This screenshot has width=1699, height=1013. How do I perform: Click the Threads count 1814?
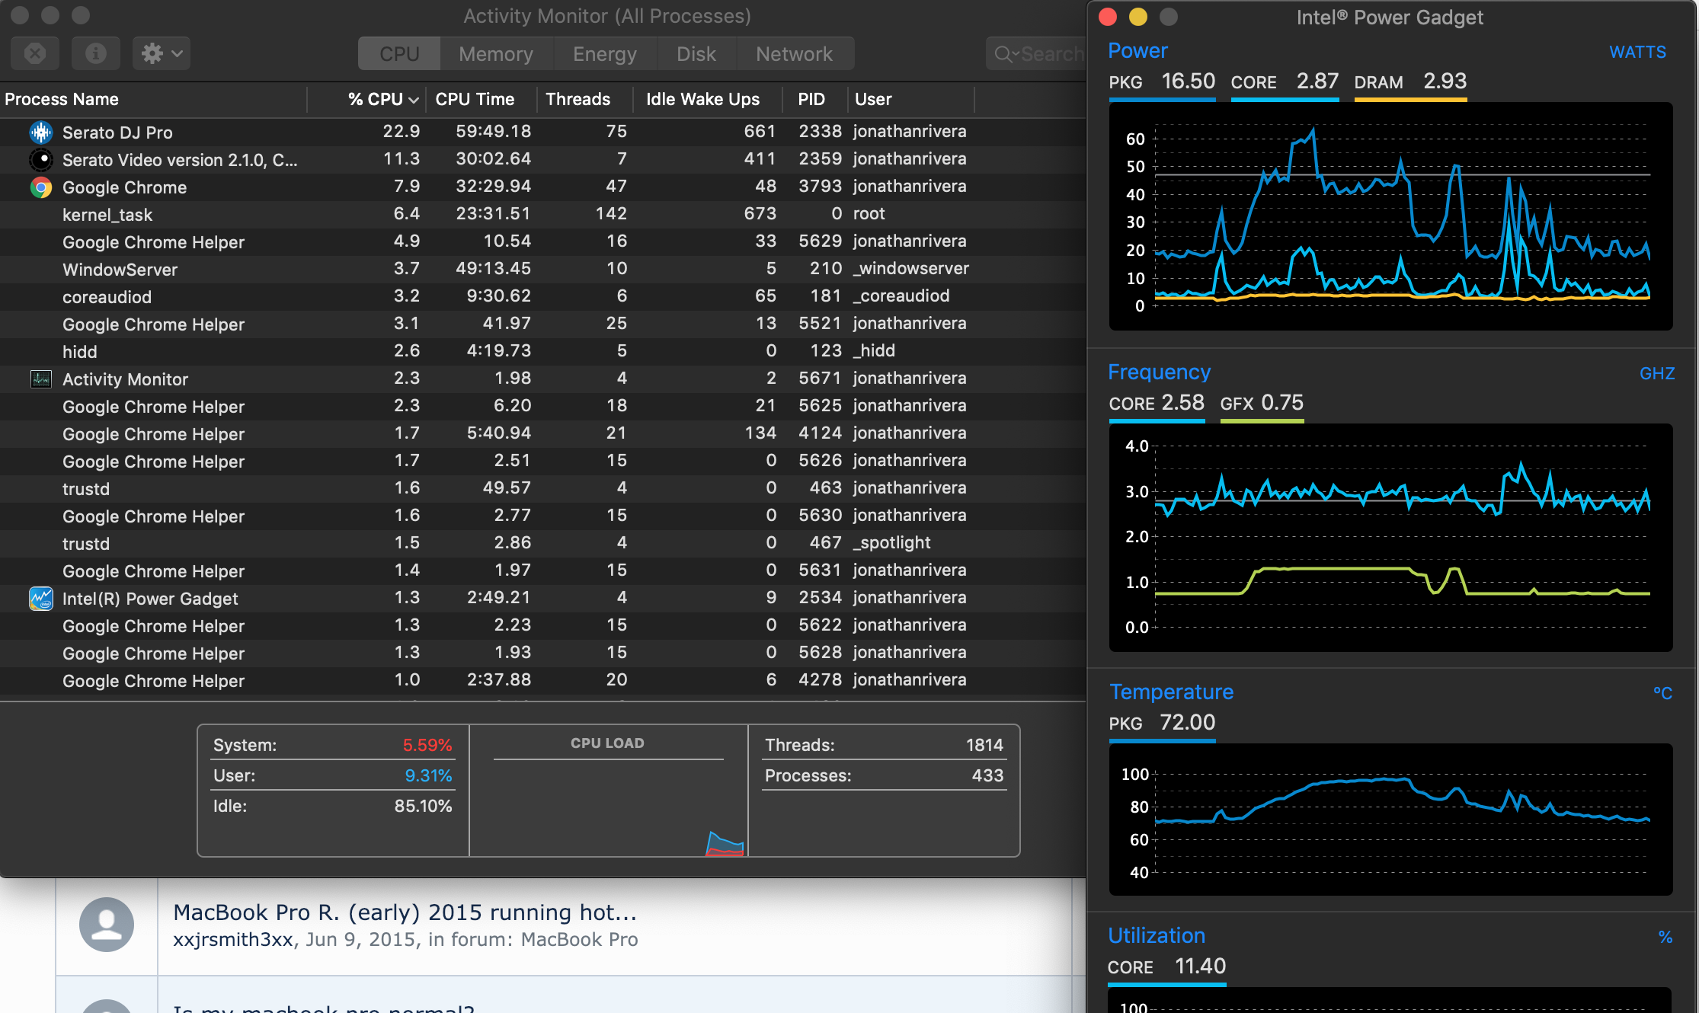click(x=984, y=745)
